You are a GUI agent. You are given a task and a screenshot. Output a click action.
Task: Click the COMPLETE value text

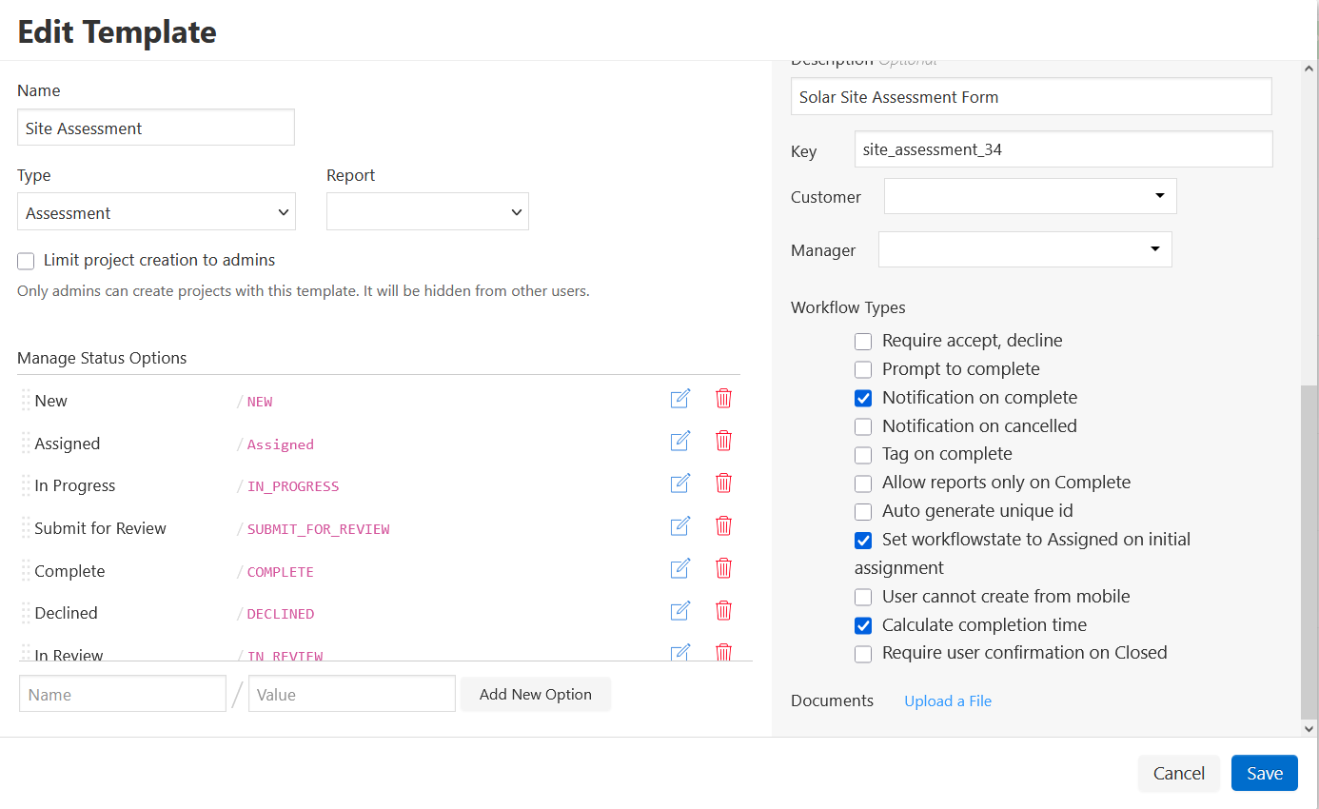point(281,572)
